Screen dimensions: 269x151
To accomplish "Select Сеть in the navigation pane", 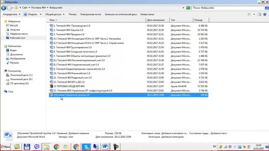I will 11,91.
